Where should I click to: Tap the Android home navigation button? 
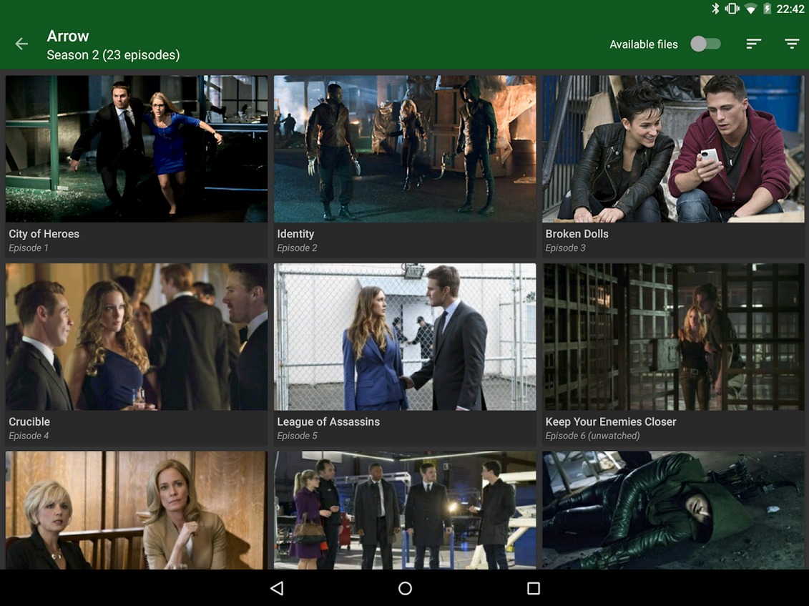405,588
